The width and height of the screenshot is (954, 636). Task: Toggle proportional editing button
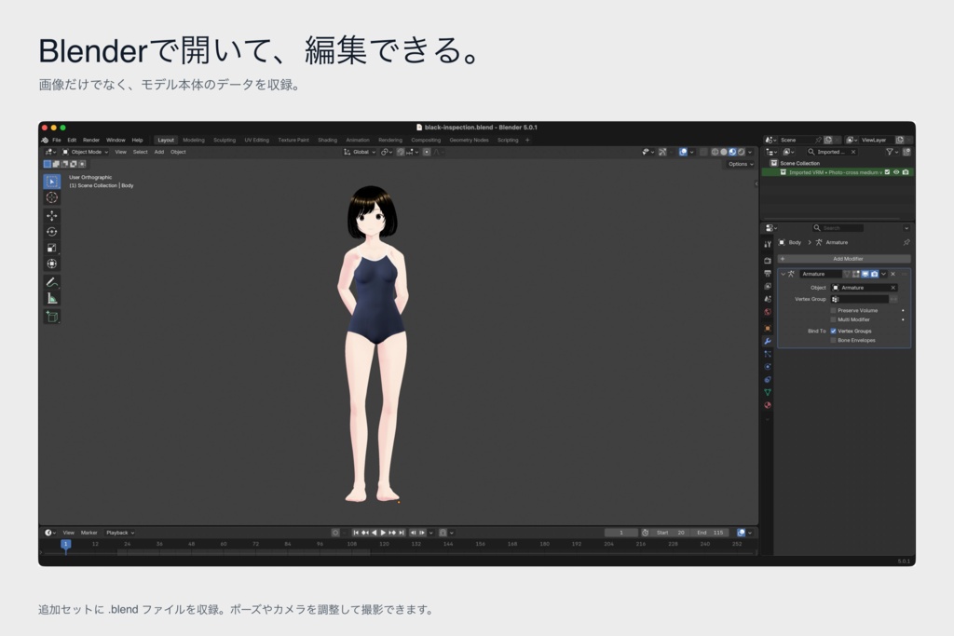[427, 152]
